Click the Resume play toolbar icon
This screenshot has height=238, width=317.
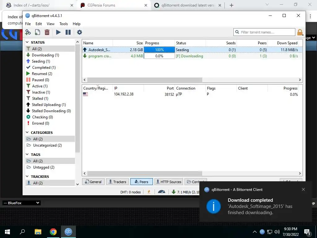click(x=58, y=32)
